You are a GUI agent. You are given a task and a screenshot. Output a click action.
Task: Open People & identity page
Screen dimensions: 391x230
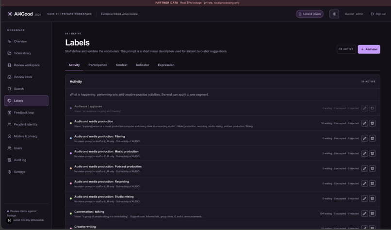[x=26, y=124]
